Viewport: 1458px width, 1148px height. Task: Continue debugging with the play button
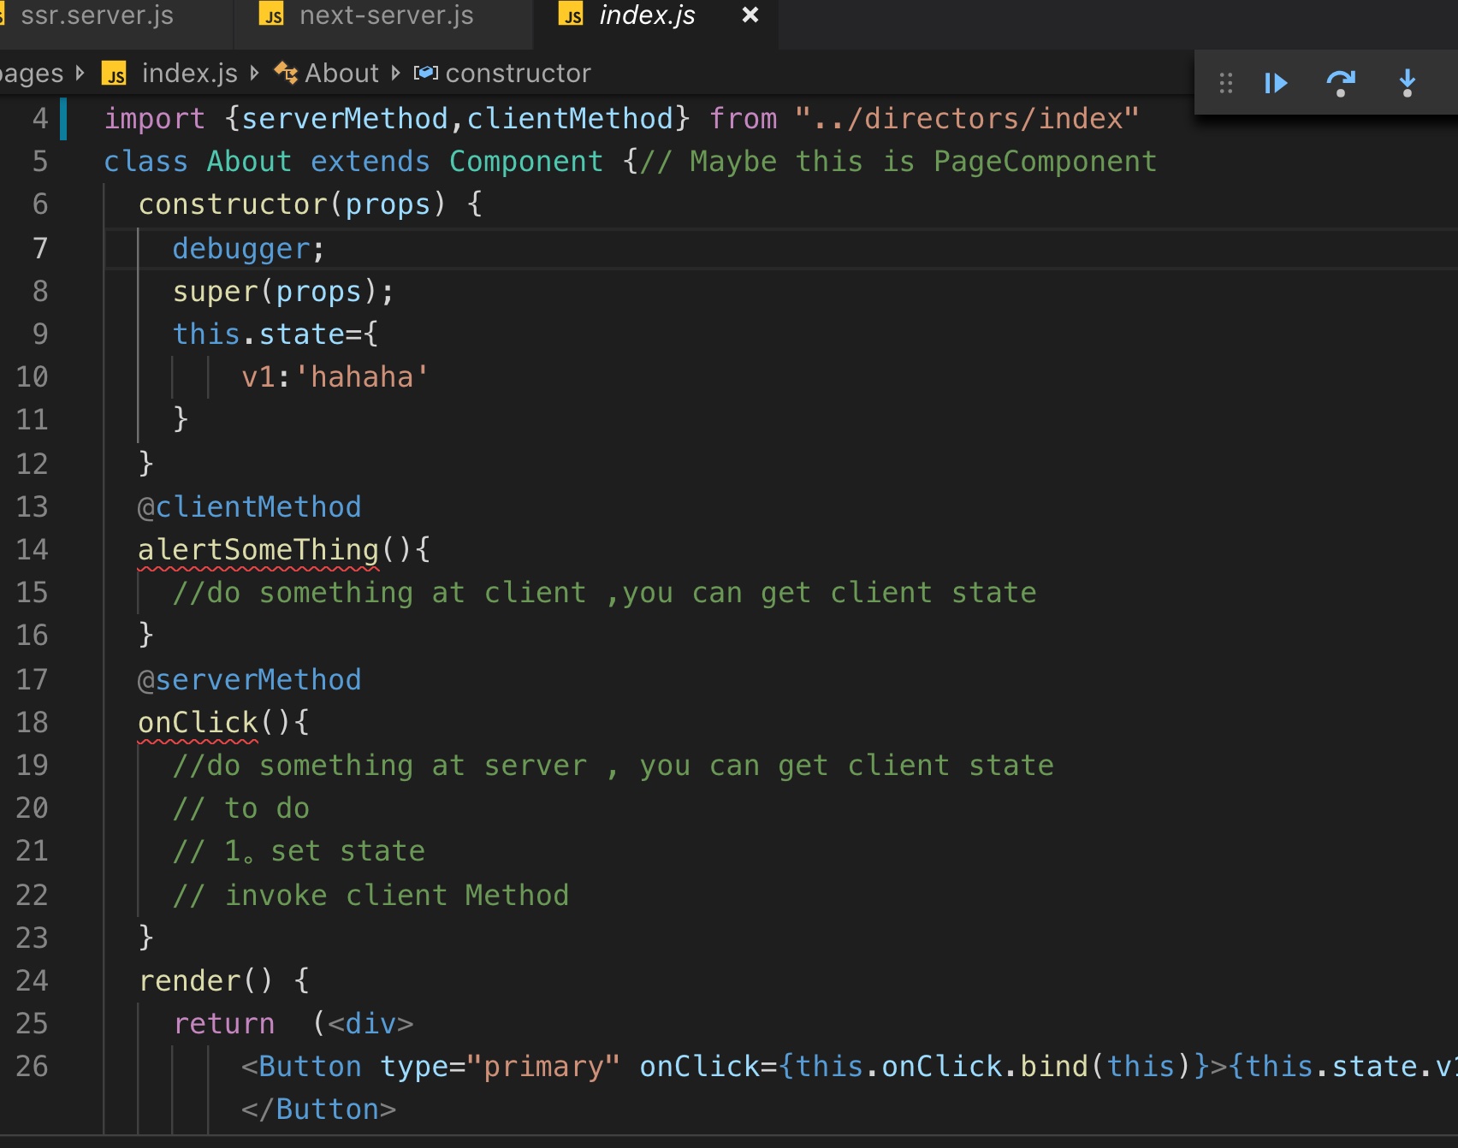(x=1276, y=83)
